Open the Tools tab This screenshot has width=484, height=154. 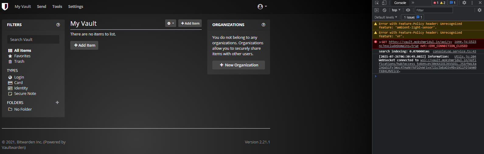(57, 6)
